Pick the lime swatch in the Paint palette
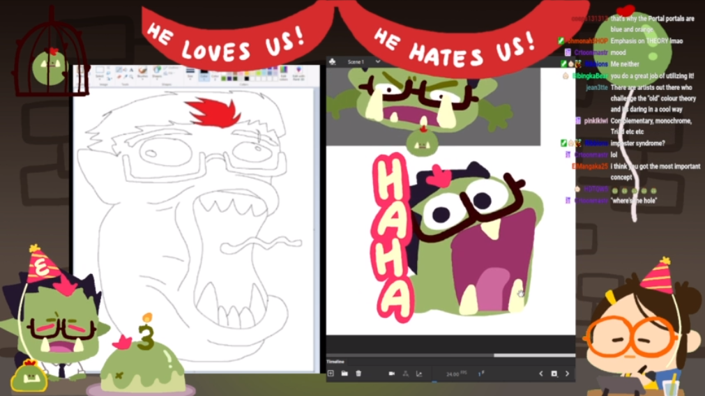 pyautogui.click(x=258, y=73)
